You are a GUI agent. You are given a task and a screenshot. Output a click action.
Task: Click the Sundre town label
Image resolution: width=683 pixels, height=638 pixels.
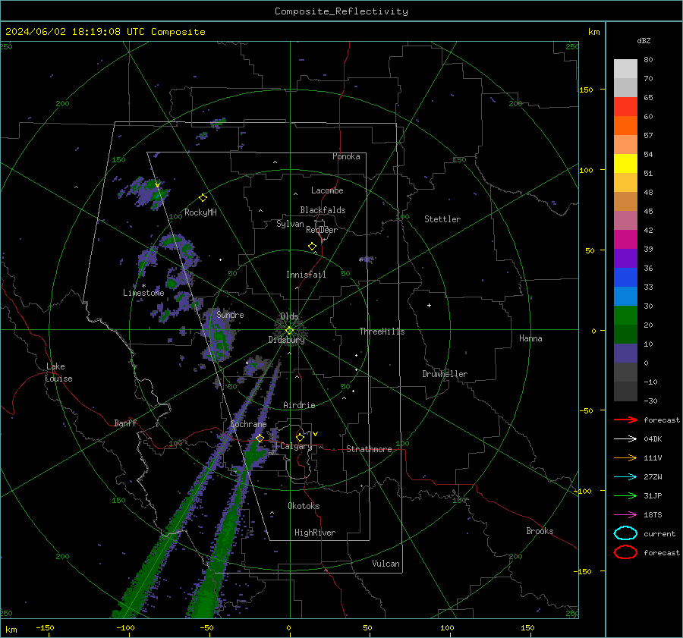tap(230, 315)
